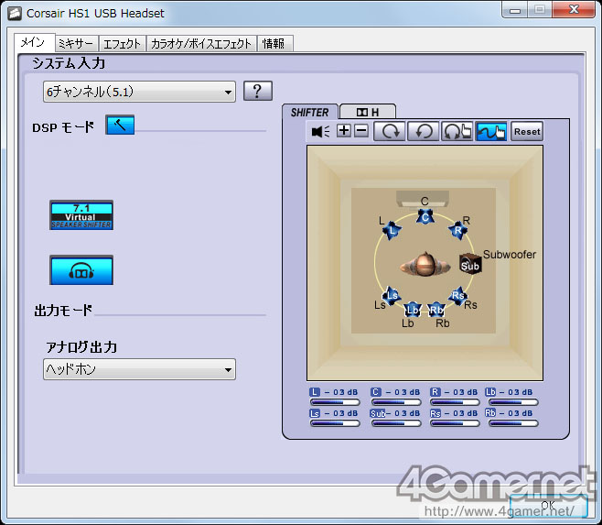Viewport: 602px width, 525px height.
Task: Toggle 7.1 Virtual Speaker Shifter
Action: (81, 215)
